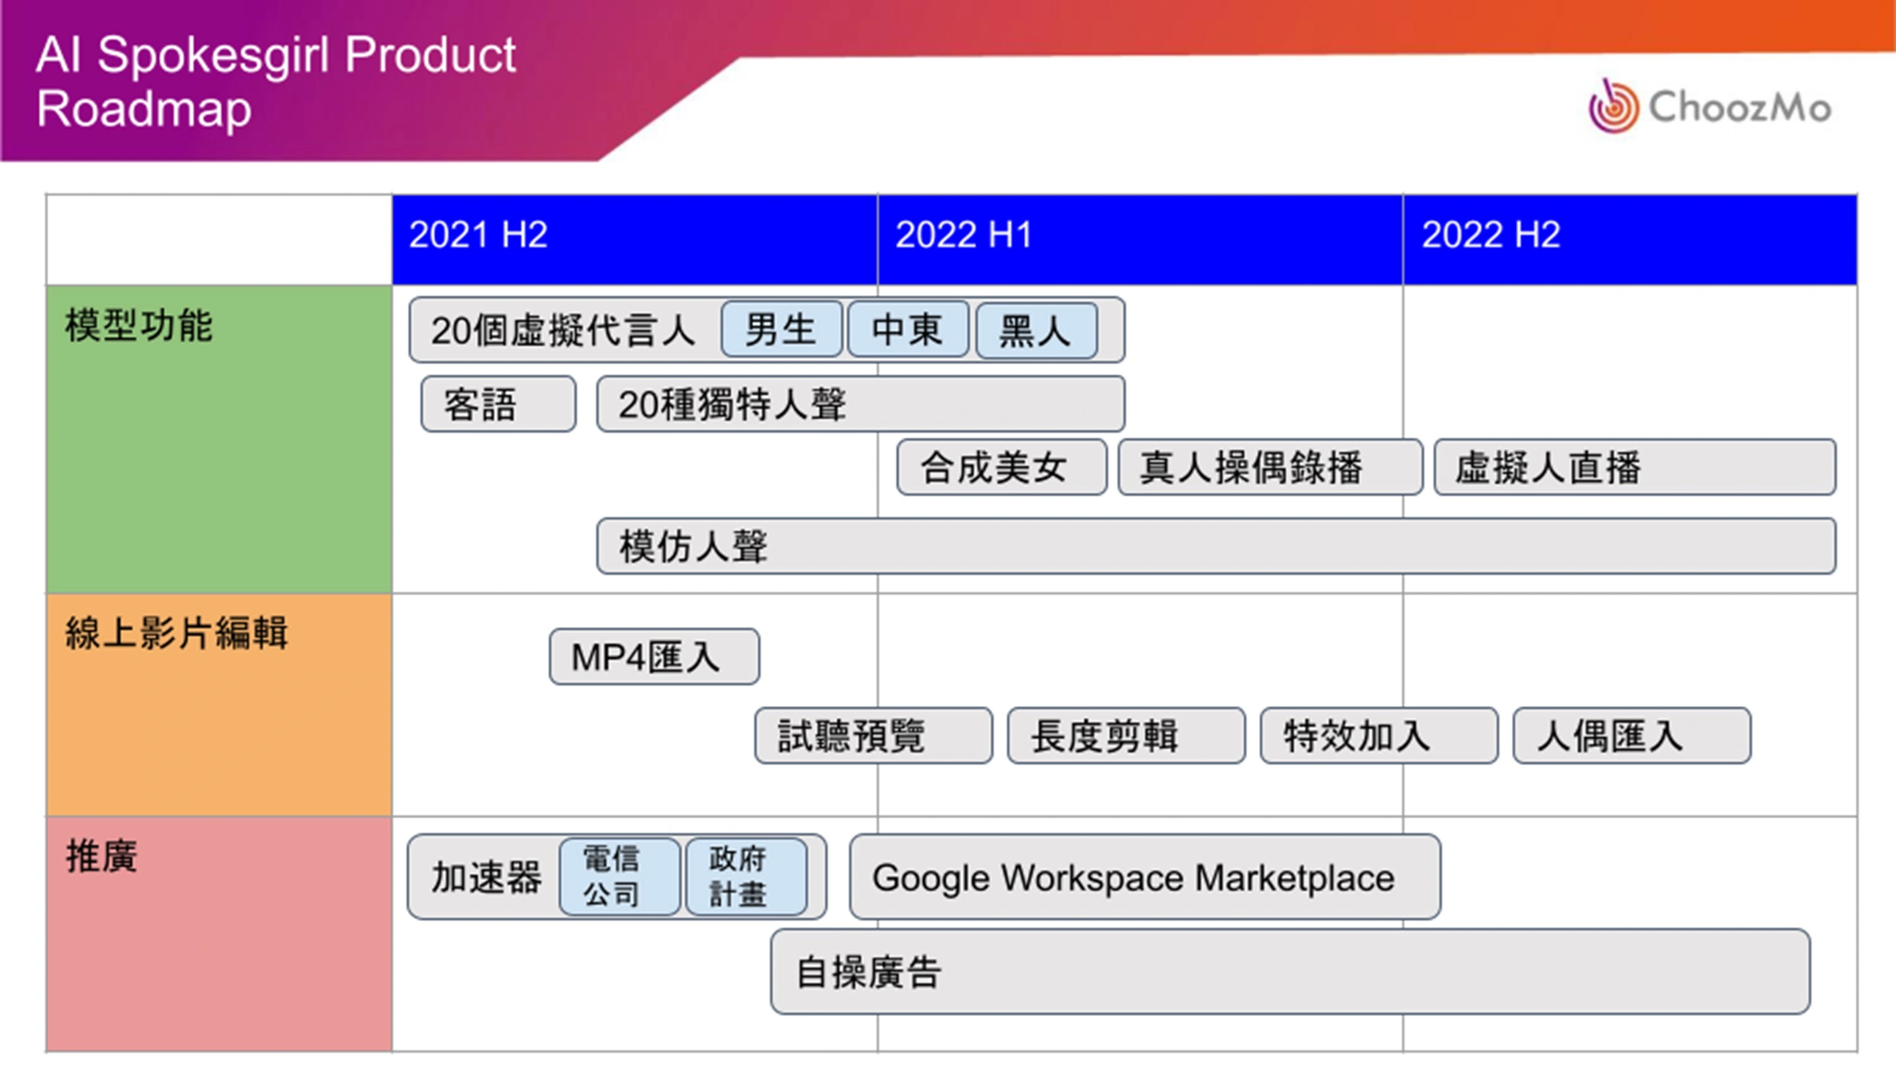Select the Google Workspace Marketplace bar
1896x1066 pixels.
[1144, 876]
